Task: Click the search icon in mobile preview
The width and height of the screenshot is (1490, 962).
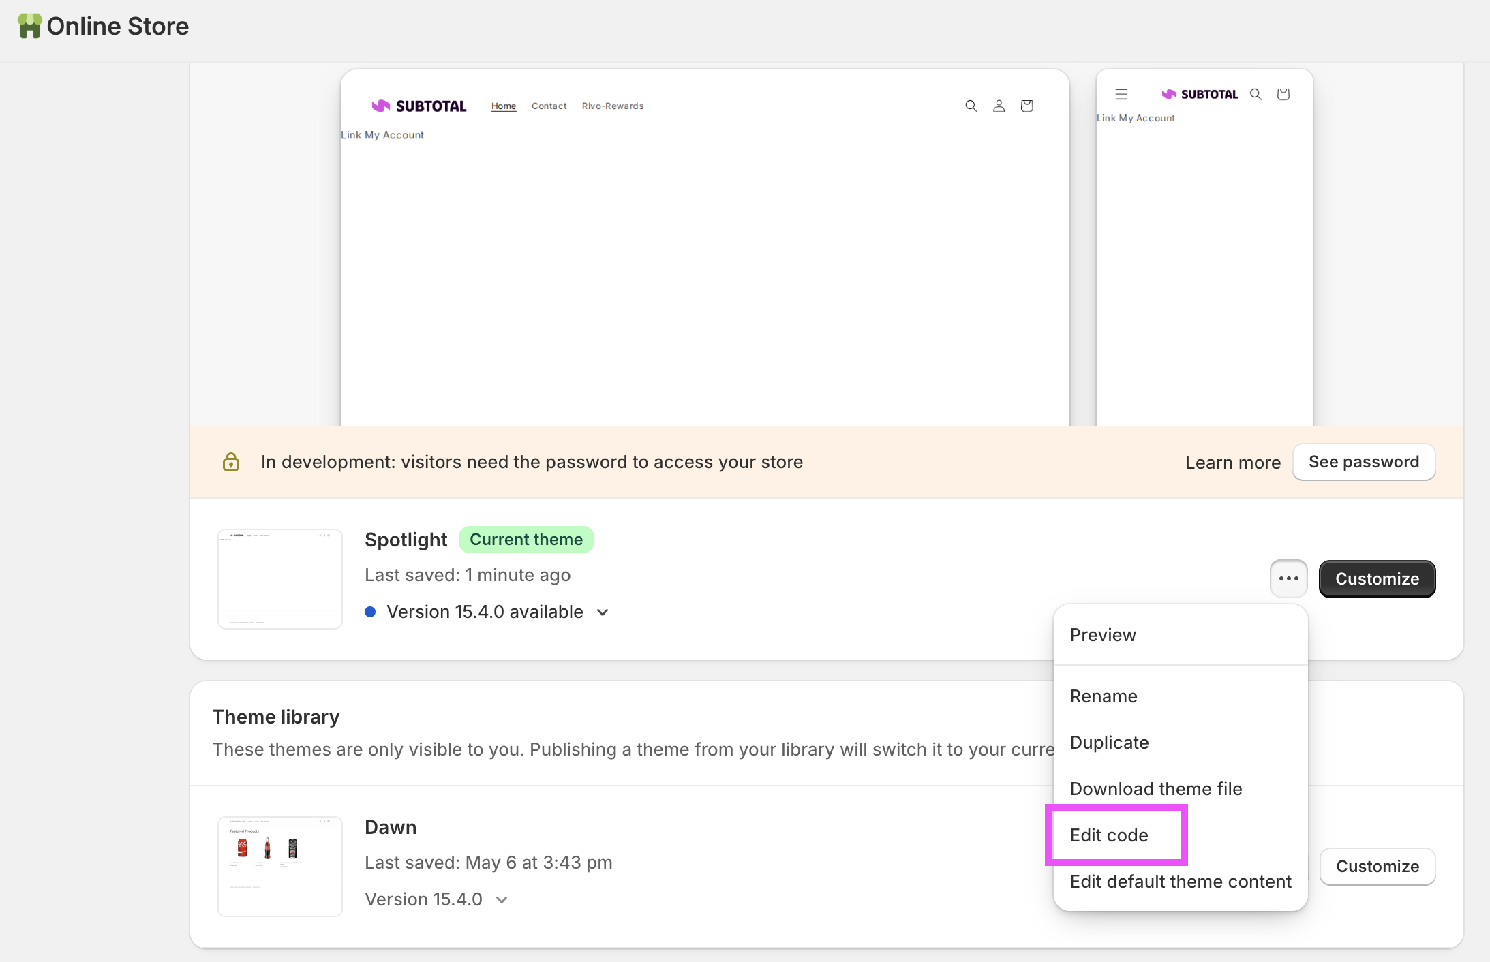Action: coord(1256,94)
